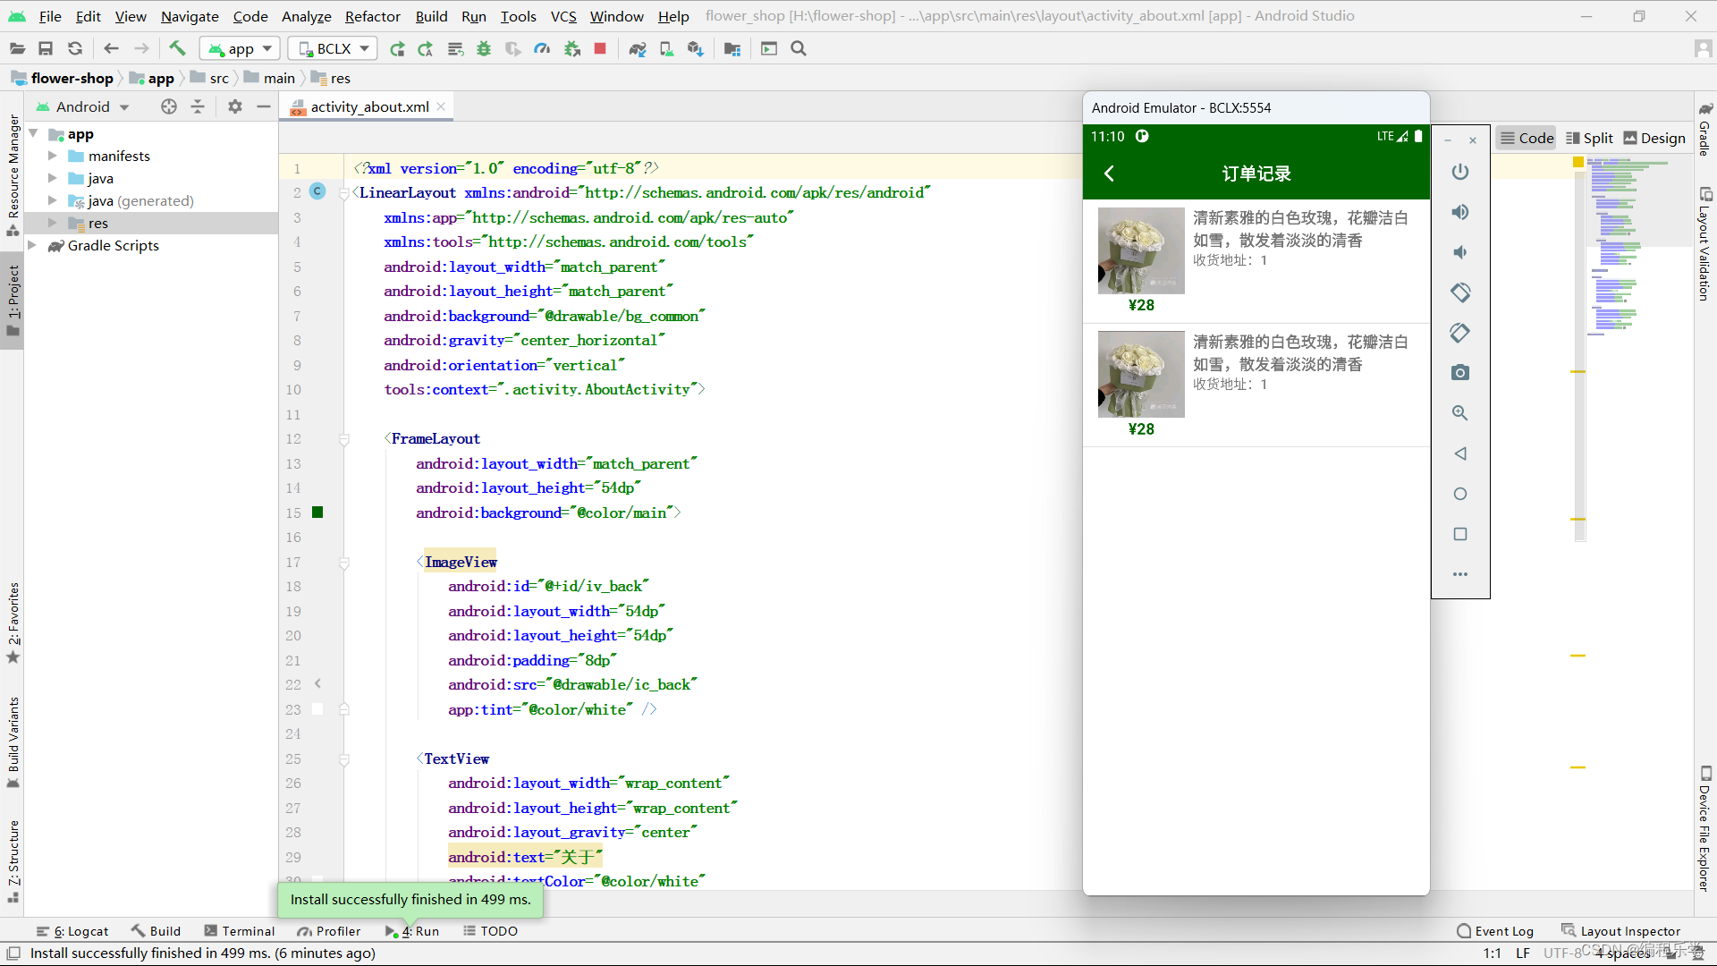Image resolution: width=1717 pixels, height=966 pixels.
Task: Navigate back with the left arrow icon
Action: (111, 48)
